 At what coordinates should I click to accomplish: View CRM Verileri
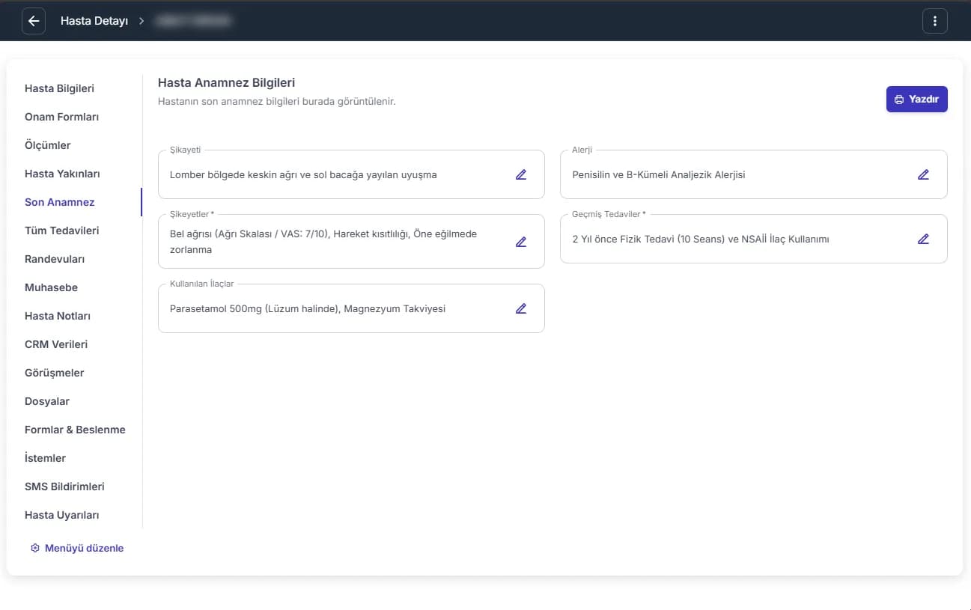pos(56,344)
